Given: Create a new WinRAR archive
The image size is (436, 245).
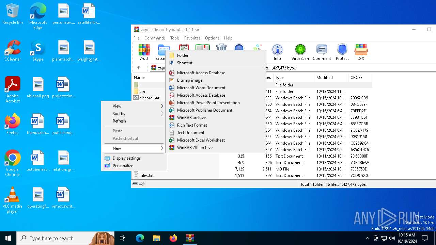Looking at the screenshot, I should [216, 118].
